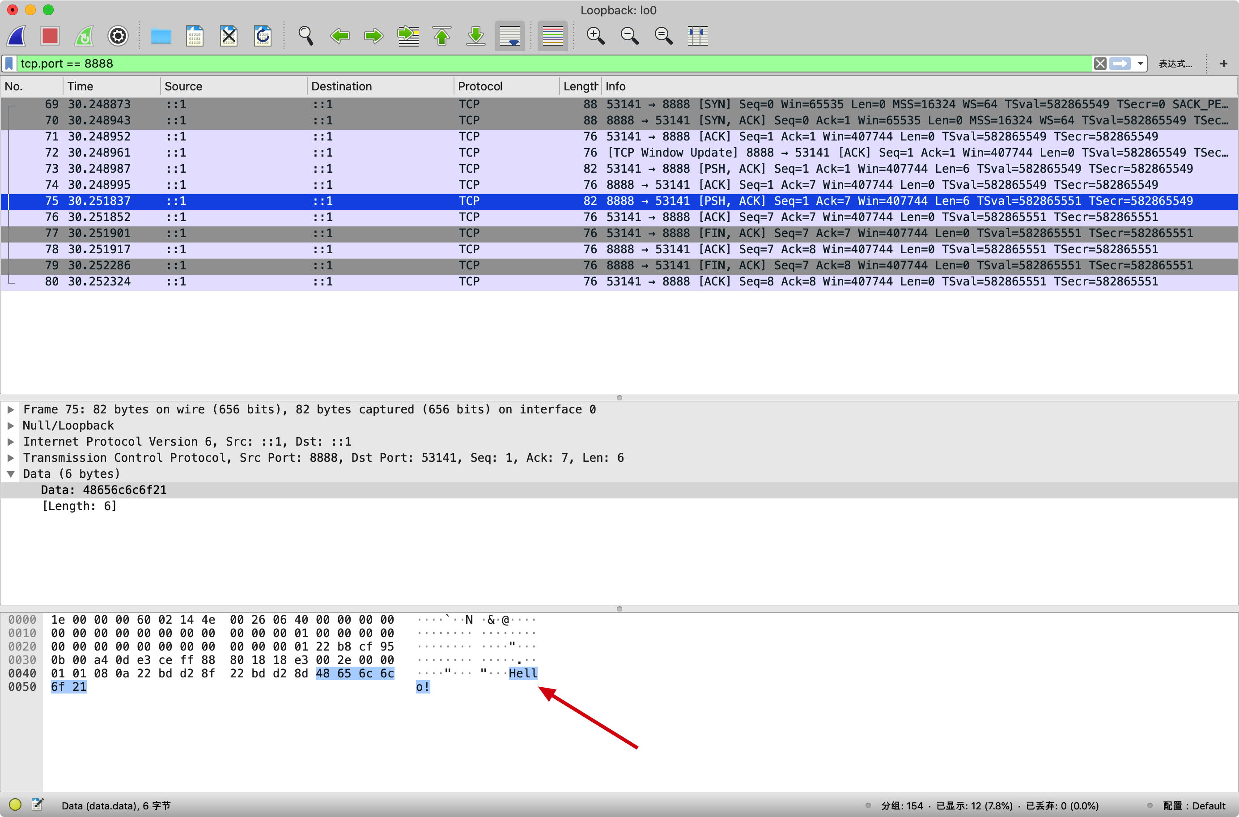This screenshot has height=817, width=1239.
Task: Toggle packet colorization rules
Action: (552, 36)
